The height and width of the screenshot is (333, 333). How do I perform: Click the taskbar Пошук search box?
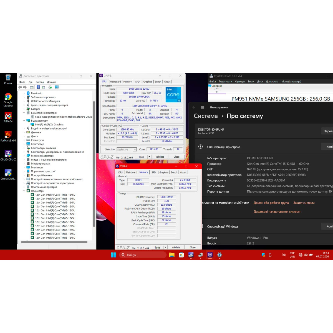click(143, 255)
